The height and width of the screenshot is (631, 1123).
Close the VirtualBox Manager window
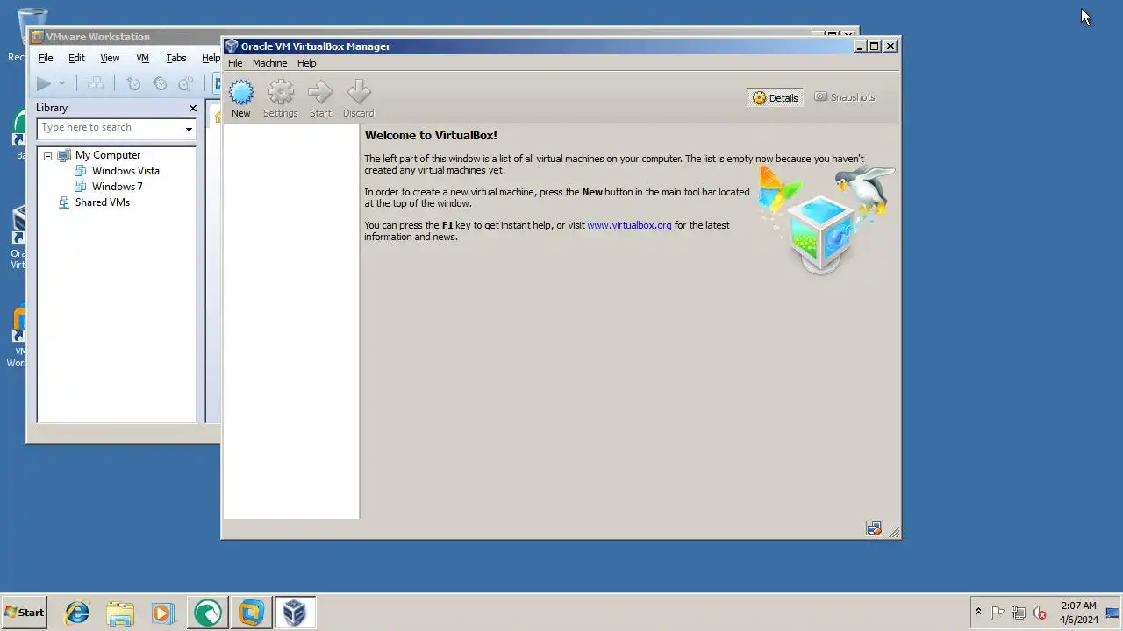891,46
